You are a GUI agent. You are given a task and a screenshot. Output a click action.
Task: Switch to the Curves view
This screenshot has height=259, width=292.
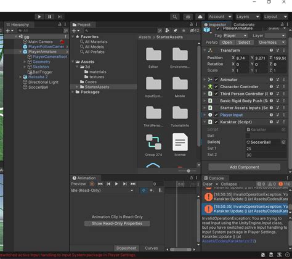152,249
